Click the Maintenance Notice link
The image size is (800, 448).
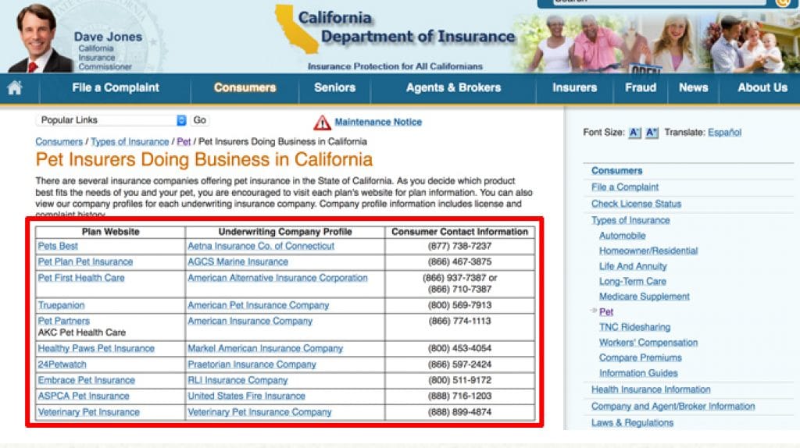coord(378,123)
